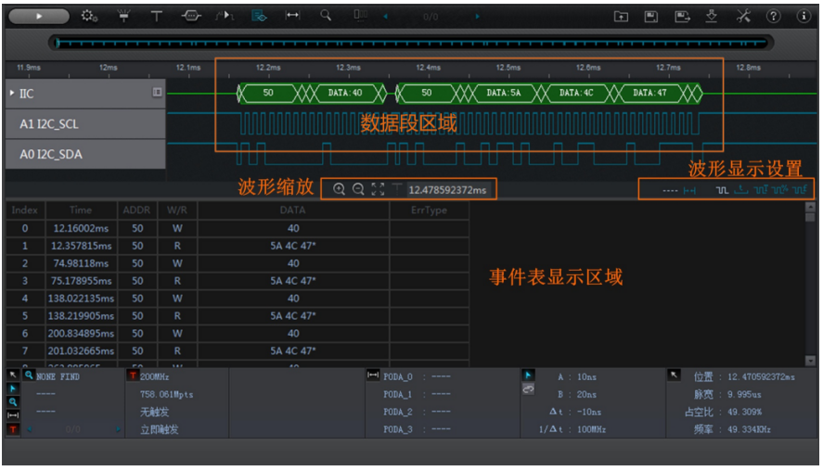Toggle frequency display waveform icon
The height and width of the screenshot is (471, 823).
tap(800, 189)
